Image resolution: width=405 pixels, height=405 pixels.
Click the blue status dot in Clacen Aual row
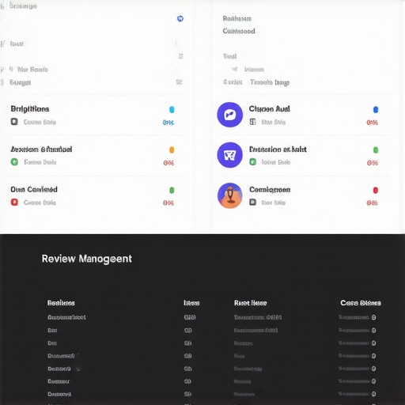click(x=376, y=109)
